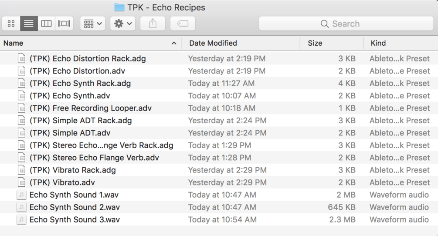Viewport: 438px width, 236px height.
Task: Click the Share icon button
Action: pos(153,24)
